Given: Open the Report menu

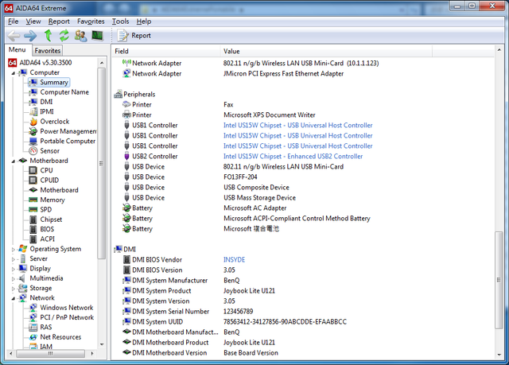Looking at the screenshot, I should (x=59, y=21).
